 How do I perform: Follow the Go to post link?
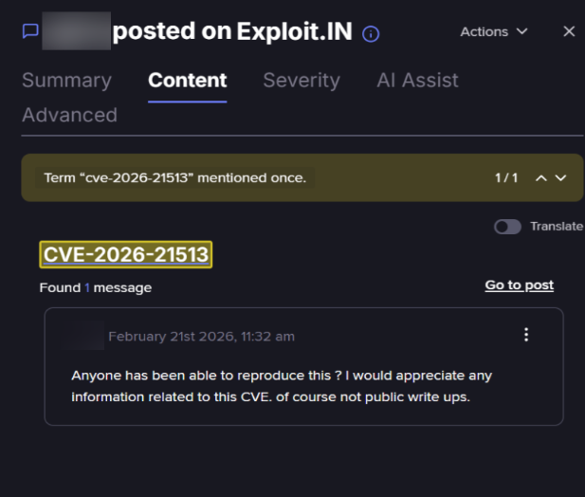(x=519, y=285)
